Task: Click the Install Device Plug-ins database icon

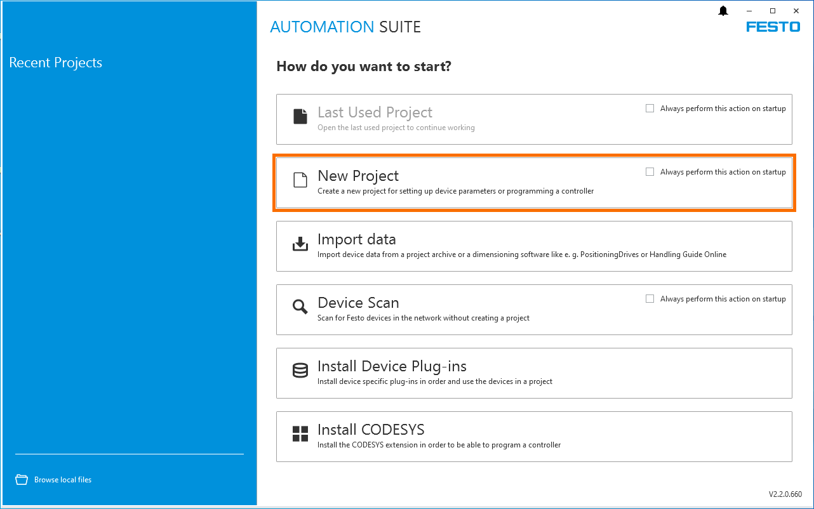Action: point(300,371)
